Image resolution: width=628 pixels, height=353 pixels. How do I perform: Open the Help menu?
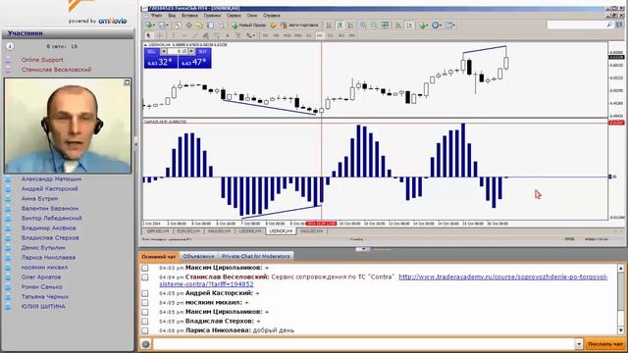pos(272,16)
